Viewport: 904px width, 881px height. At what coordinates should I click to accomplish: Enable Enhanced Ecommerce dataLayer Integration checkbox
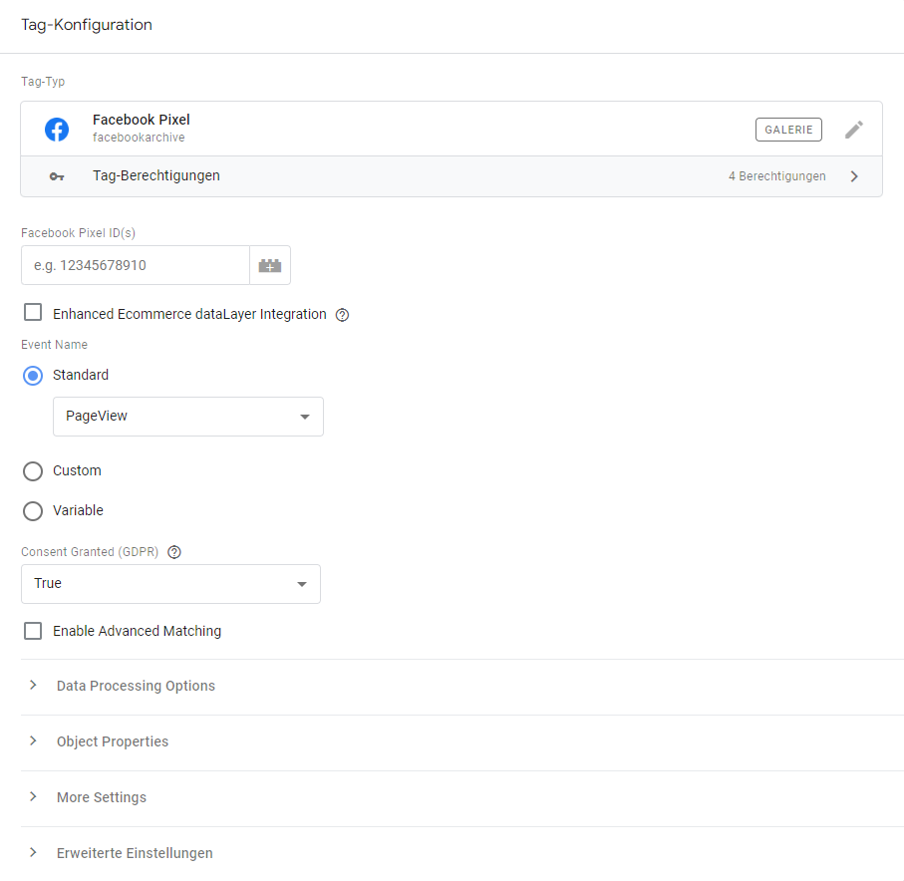point(33,313)
